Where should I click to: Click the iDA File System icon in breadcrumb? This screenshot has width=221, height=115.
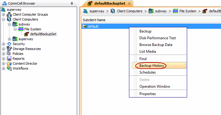point(175,11)
